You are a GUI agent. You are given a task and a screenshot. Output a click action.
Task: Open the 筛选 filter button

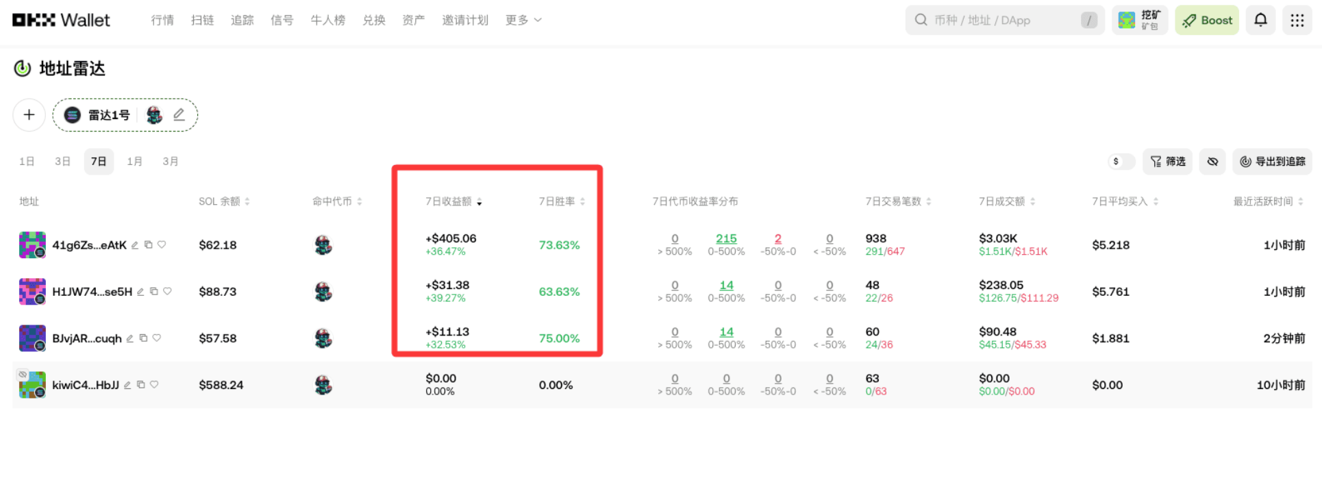[x=1168, y=162]
